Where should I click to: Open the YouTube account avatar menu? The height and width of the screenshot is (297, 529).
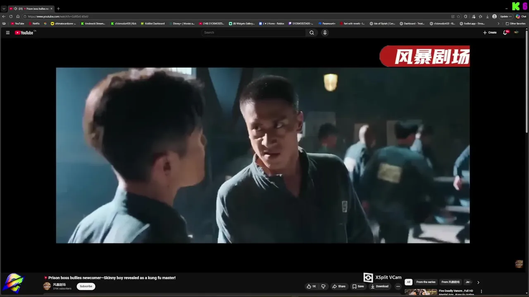(x=516, y=33)
